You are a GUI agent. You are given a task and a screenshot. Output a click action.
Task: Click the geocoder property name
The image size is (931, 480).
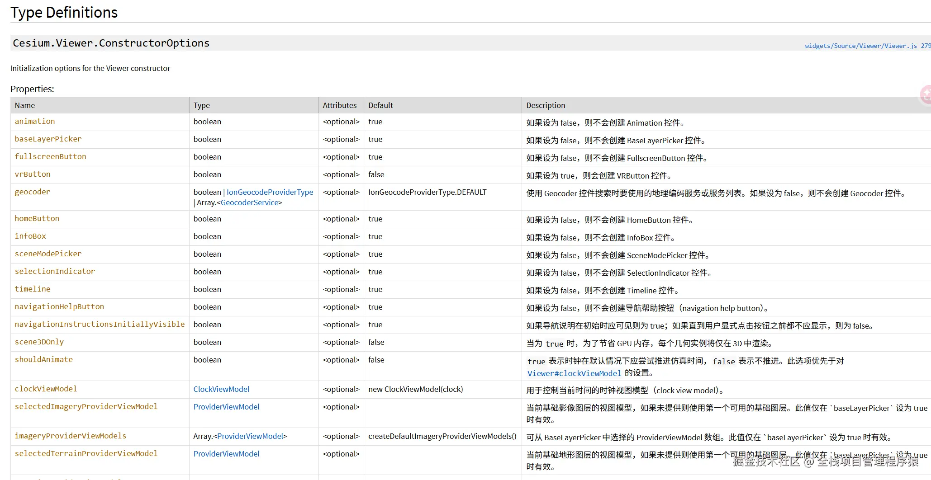click(x=33, y=192)
